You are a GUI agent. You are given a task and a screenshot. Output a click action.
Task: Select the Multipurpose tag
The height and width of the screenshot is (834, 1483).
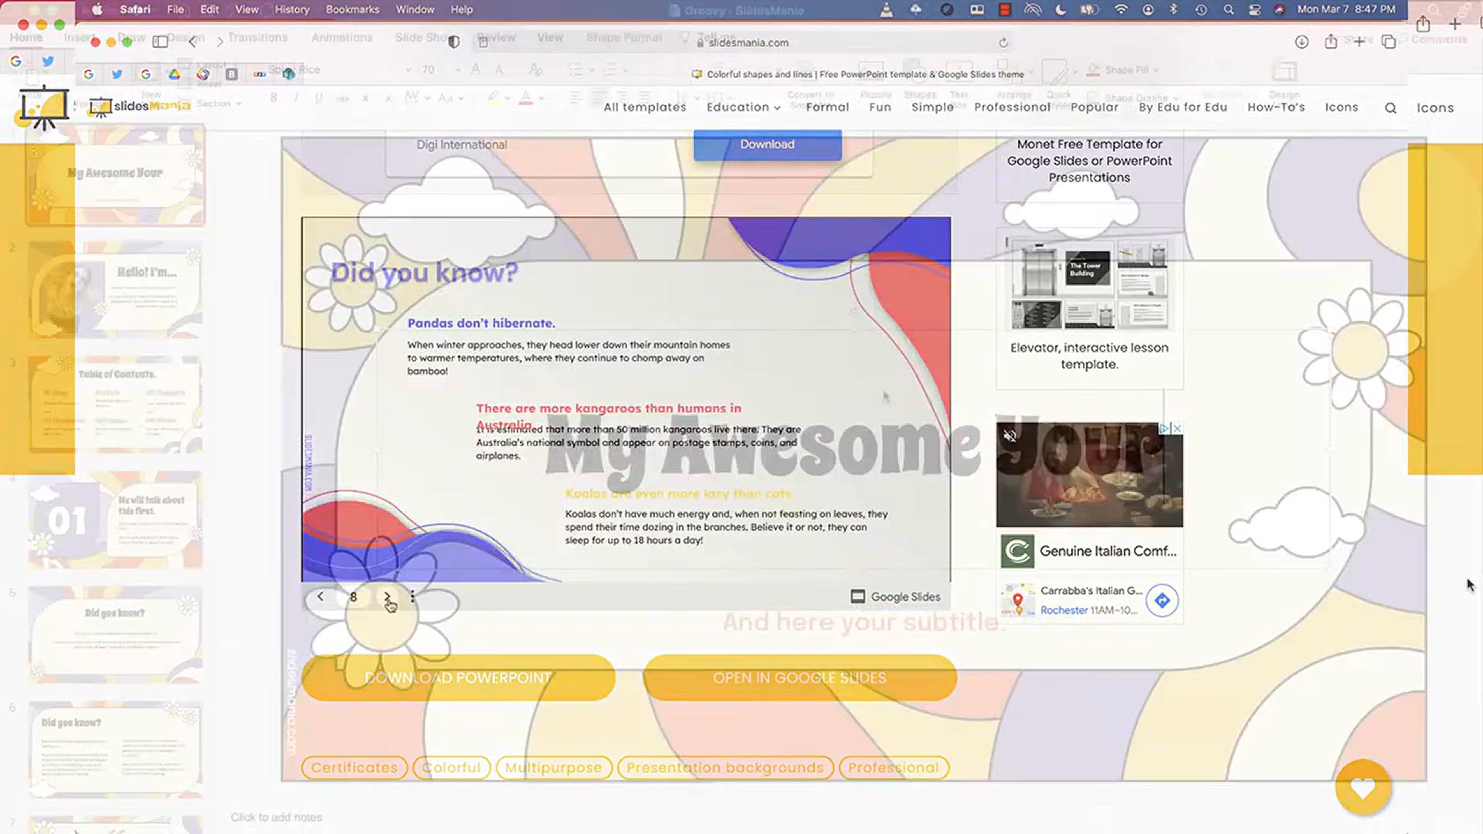[x=553, y=768]
